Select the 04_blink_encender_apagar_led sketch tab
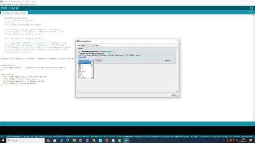This screenshot has width=255, height=143. click(14, 13)
